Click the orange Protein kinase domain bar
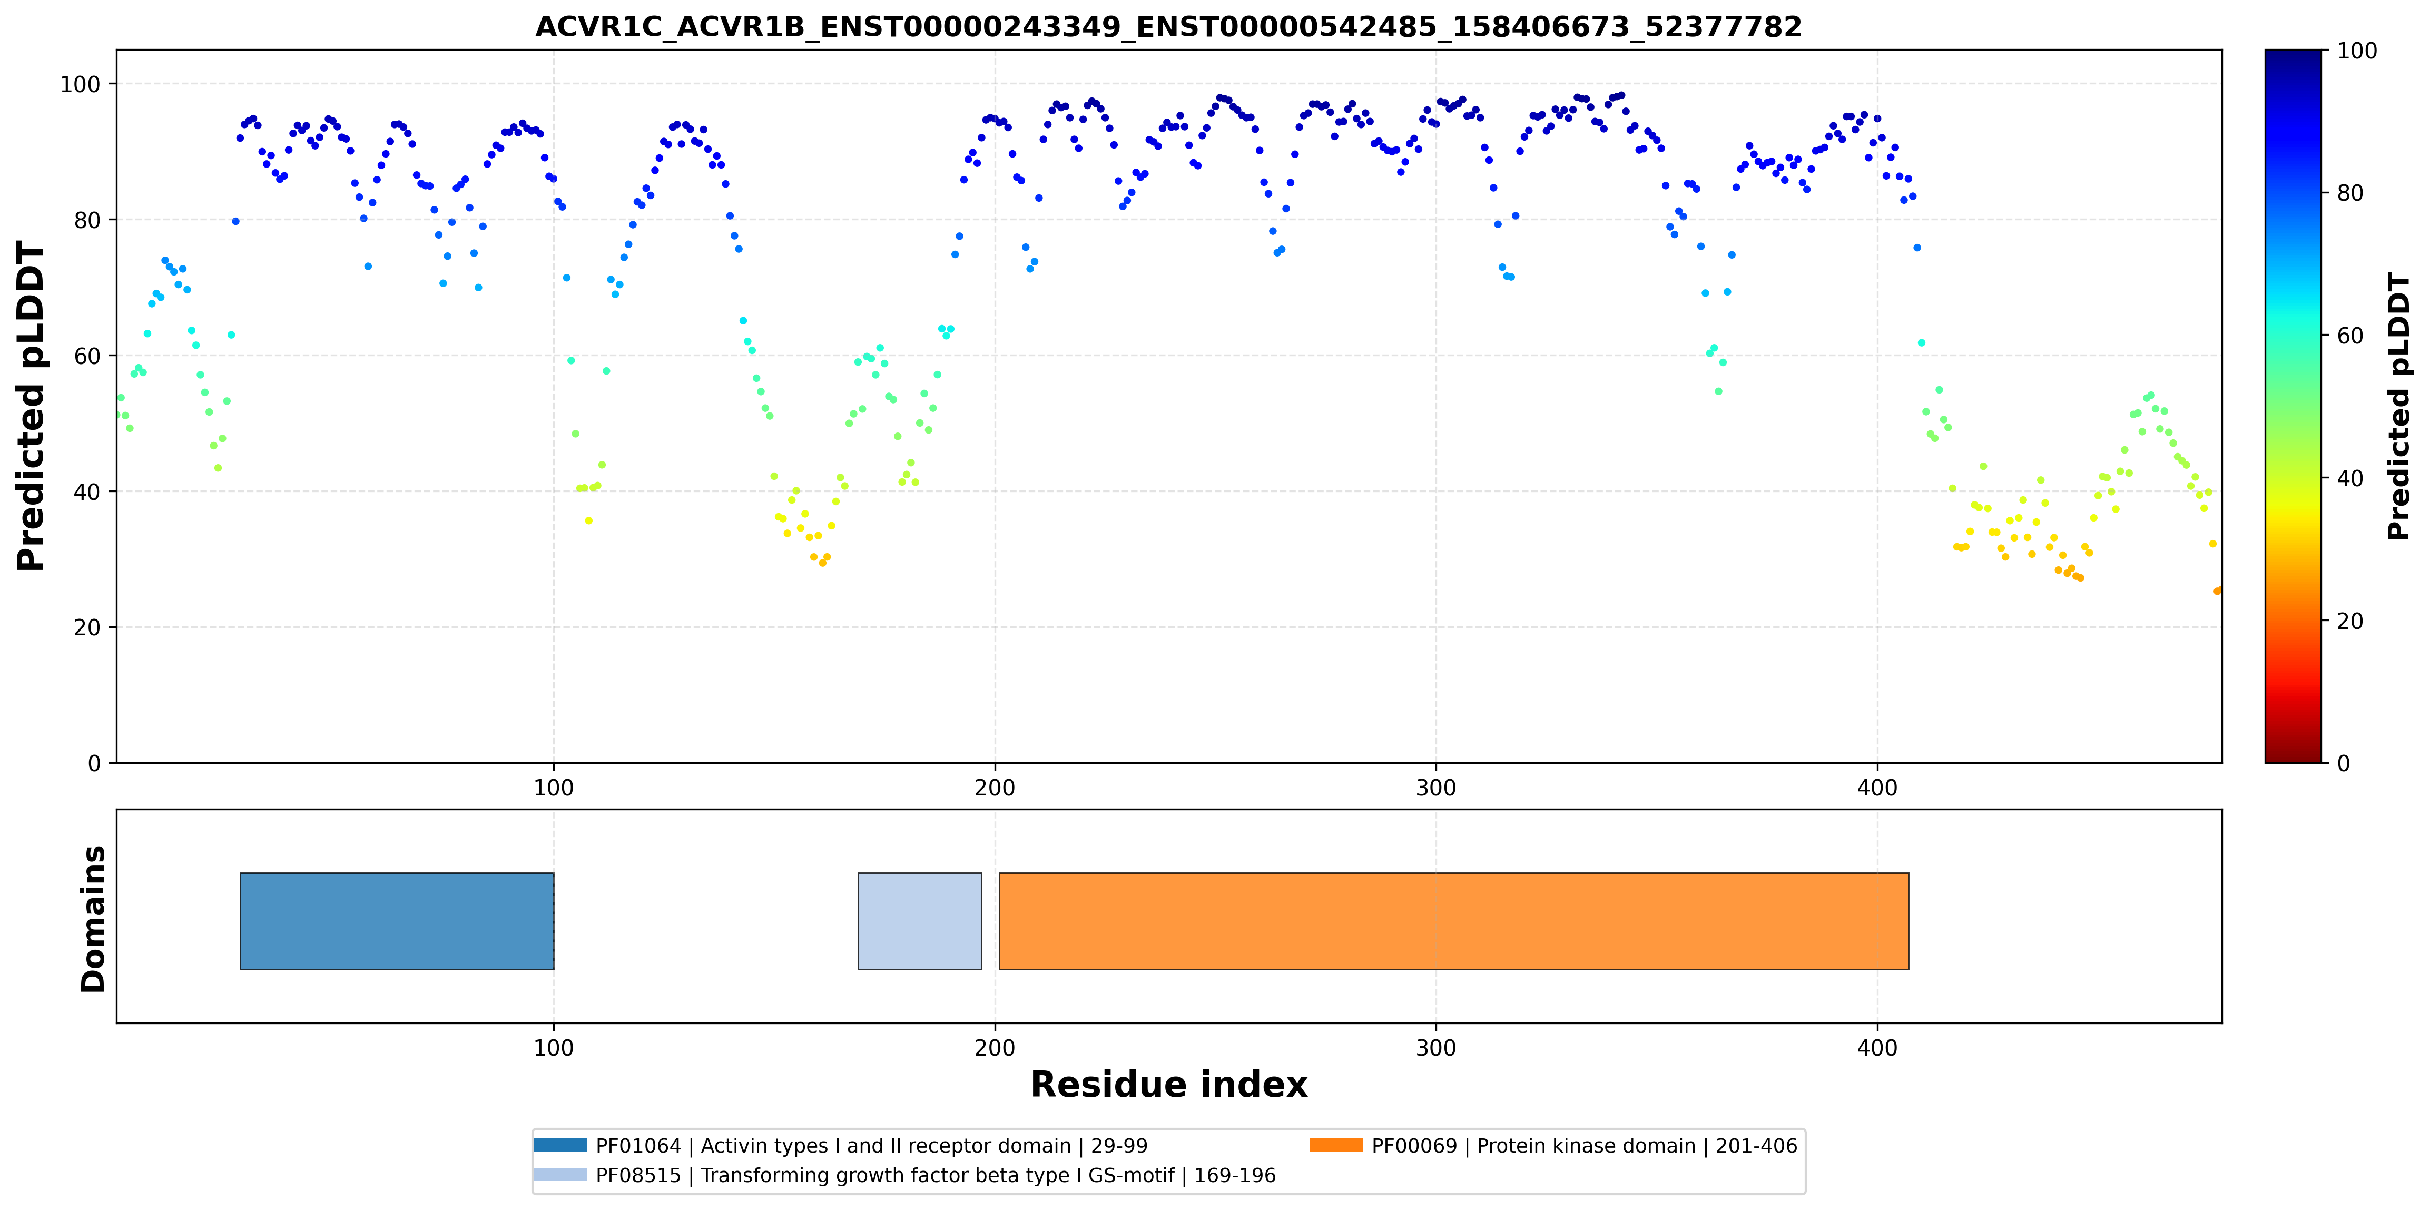 point(1454,921)
